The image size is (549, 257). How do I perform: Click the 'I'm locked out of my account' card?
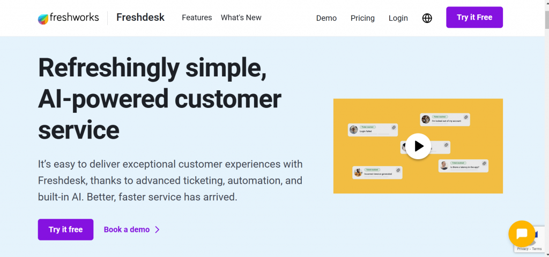pyautogui.click(x=444, y=120)
